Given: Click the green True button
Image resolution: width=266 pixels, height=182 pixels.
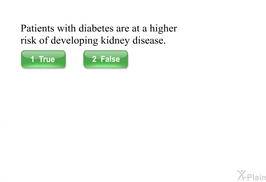Looking at the screenshot, I should 43,59.
